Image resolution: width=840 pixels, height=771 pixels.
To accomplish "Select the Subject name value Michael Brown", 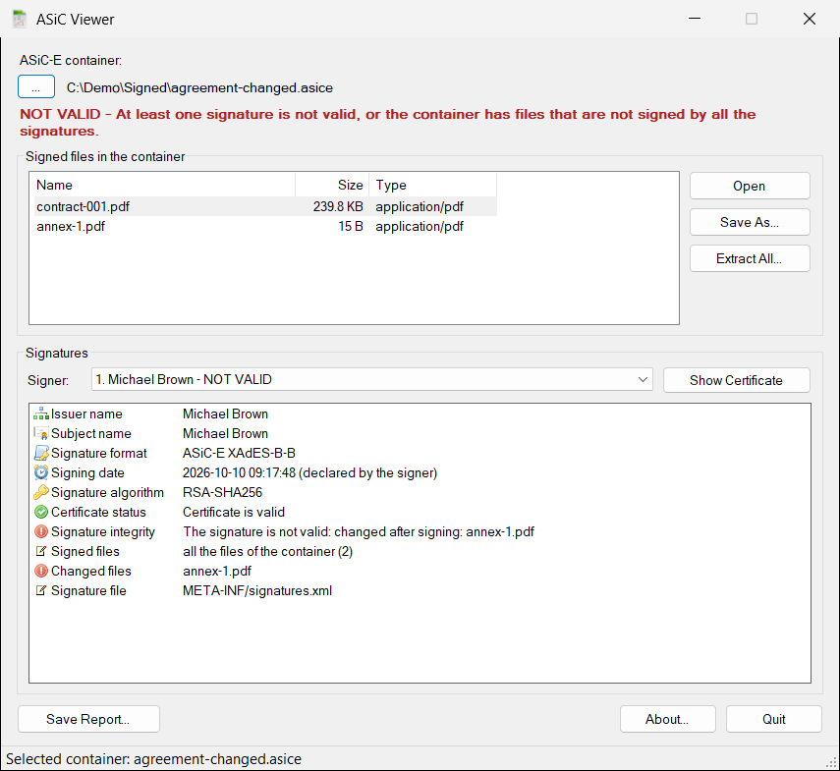I will (225, 434).
